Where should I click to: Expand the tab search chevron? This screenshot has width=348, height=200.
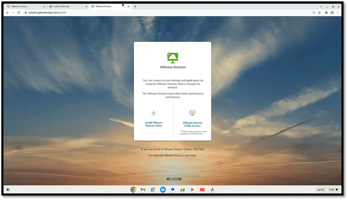321,7
